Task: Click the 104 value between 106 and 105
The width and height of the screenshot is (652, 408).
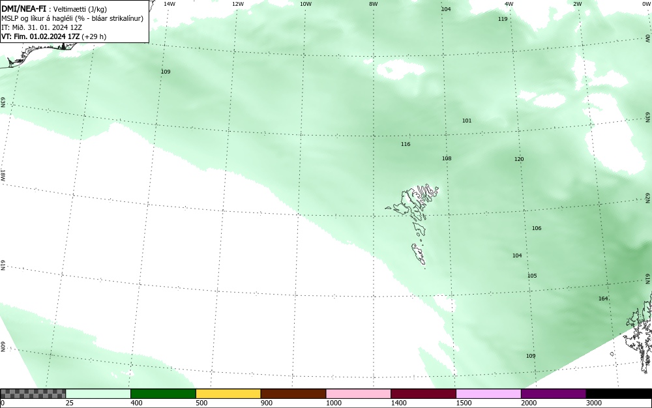Action: (x=517, y=255)
